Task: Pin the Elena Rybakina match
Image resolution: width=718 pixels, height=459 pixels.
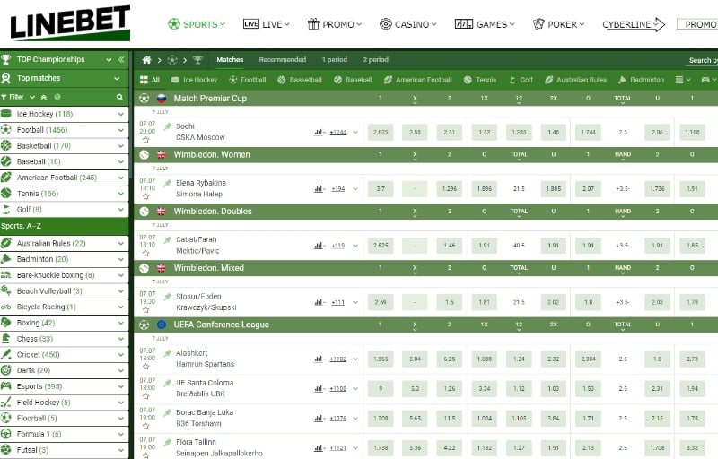Action: click(168, 183)
